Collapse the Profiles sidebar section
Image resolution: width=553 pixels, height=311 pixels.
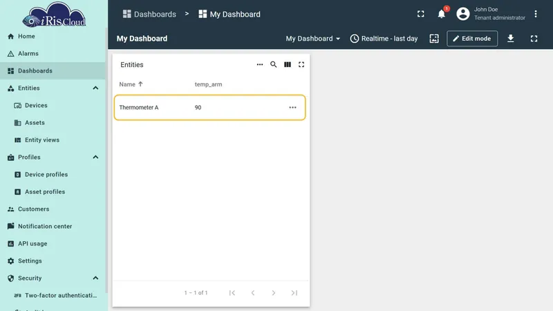click(95, 158)
